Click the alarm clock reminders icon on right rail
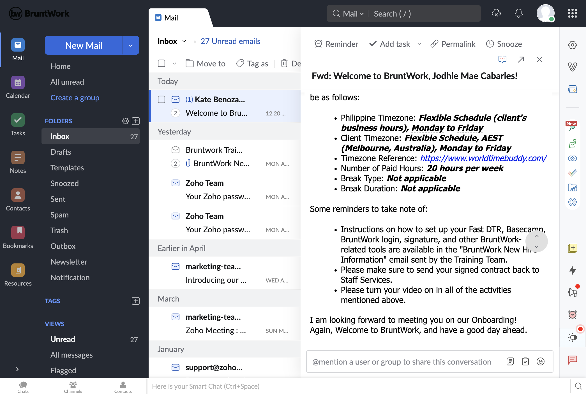This screenshot has height=394, width=586. pyautogui.click(x=572, y=314)
